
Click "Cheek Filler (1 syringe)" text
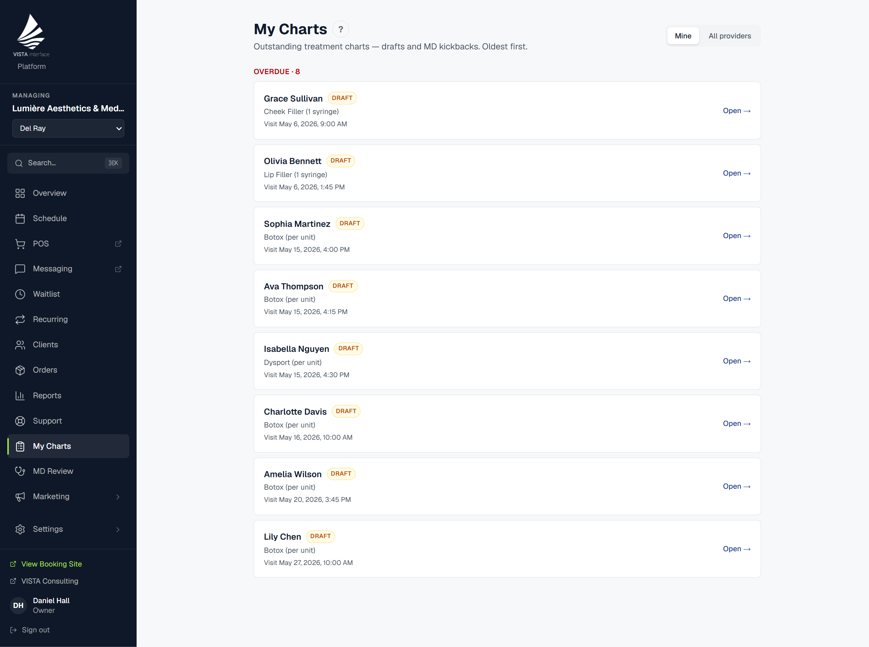(301, 112)
